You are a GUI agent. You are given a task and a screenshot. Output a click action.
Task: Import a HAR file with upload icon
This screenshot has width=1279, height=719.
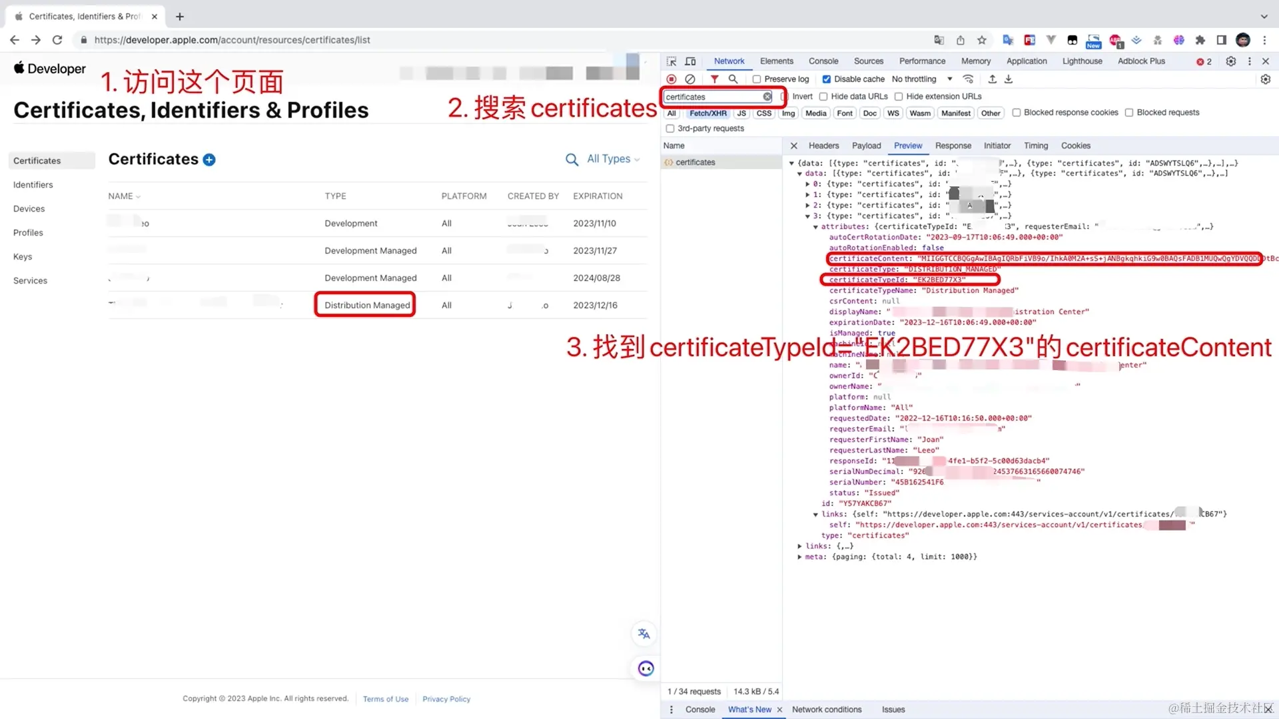[992, 79]
